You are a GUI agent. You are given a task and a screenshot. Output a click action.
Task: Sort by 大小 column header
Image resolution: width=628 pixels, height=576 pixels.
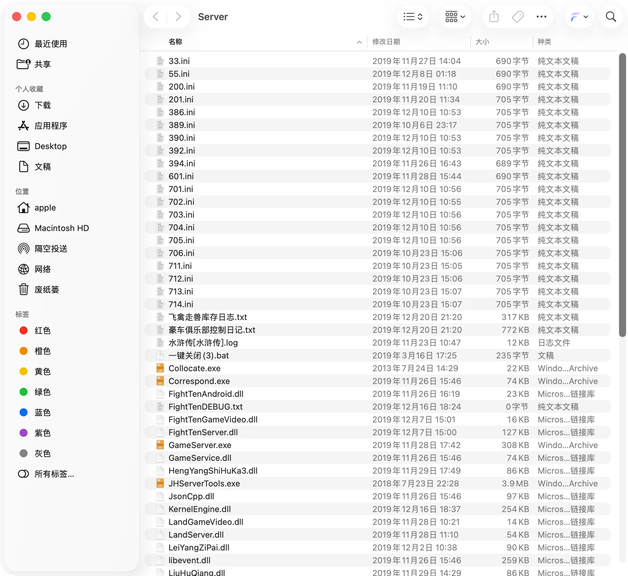482,42
